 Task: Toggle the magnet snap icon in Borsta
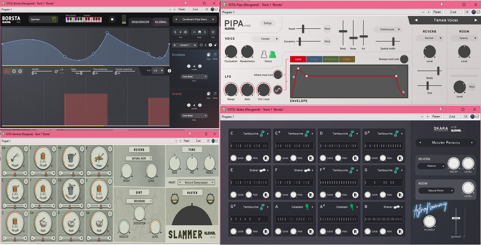point(200,32)
